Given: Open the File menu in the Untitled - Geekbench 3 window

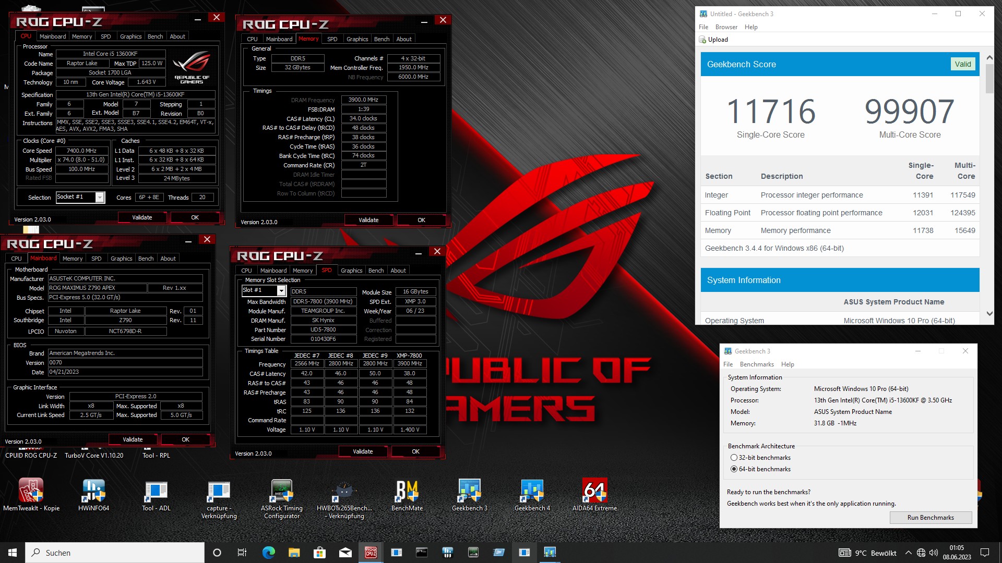Looking at the screenshot, I should 703,27.
